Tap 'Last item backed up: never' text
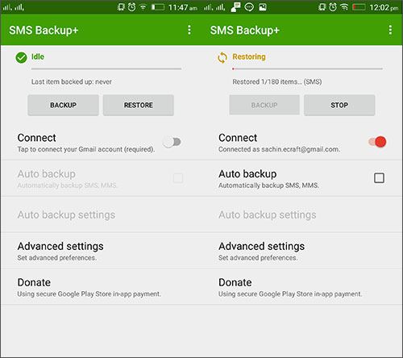This screenshot has height=358, width=403. pyautogui.click(x=72, y=81)
